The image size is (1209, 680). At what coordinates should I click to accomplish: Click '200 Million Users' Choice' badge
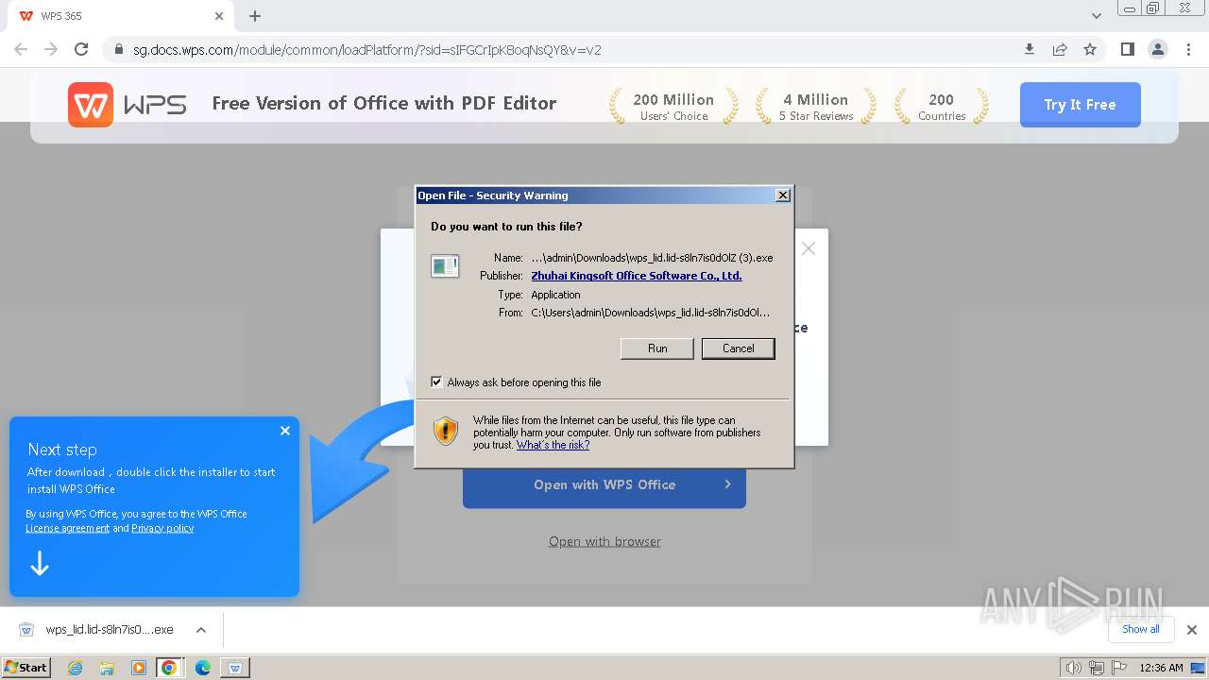click(673, 106)
